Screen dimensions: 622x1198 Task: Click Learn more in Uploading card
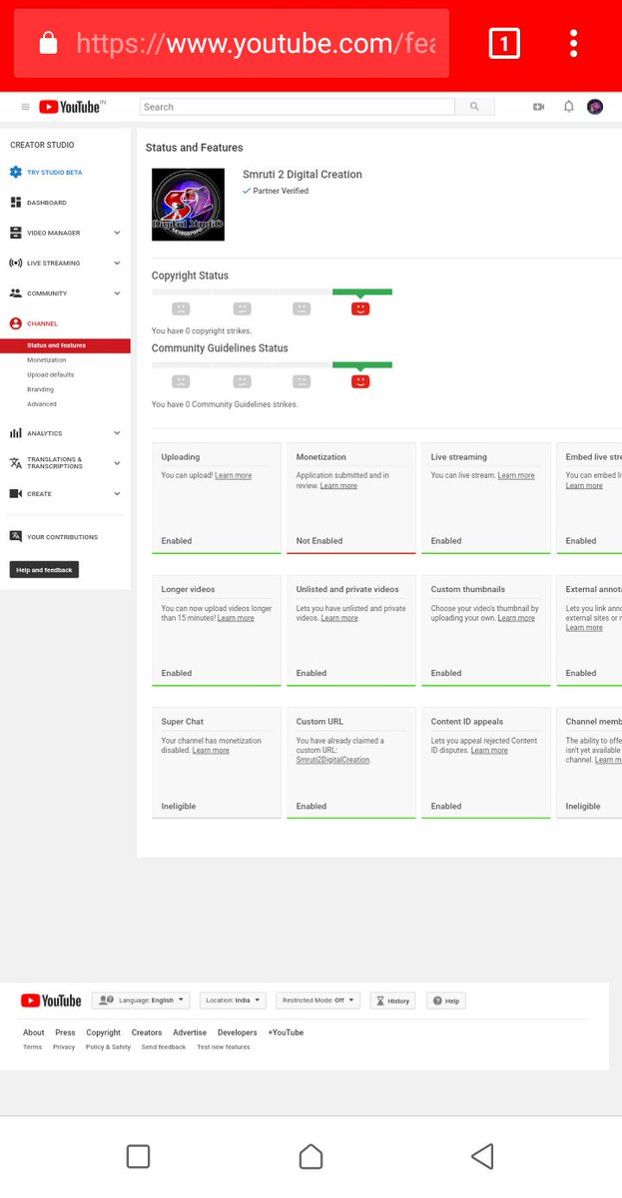pos(233,475)
